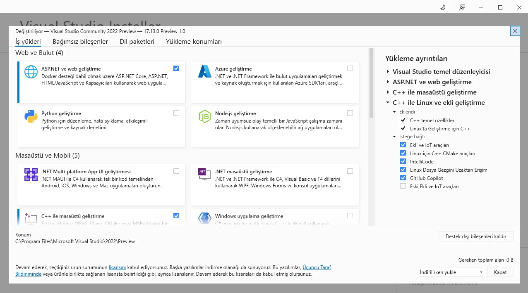Click the Web ve Bulut (4) heading
Viewport: 528px width, 293px height.
pos(39,53)
